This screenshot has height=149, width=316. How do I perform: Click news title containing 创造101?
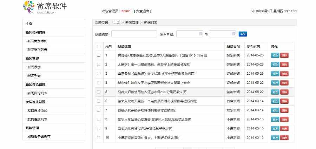click(x=162, y=55)
